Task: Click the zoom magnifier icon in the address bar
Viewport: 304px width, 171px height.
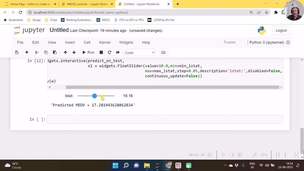Action: coord(251,12)
